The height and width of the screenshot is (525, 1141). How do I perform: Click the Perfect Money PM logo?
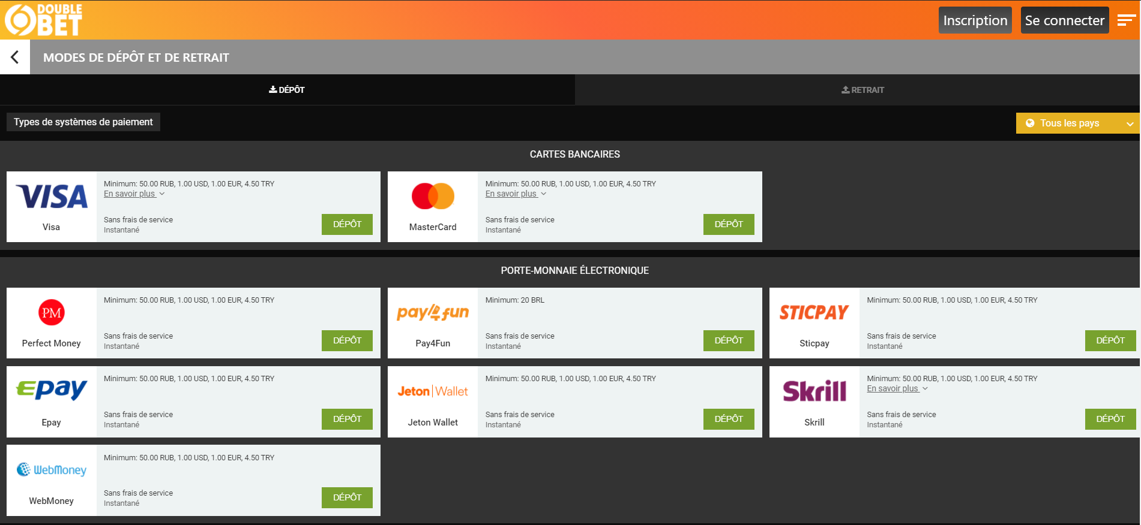tap(52, 312)
